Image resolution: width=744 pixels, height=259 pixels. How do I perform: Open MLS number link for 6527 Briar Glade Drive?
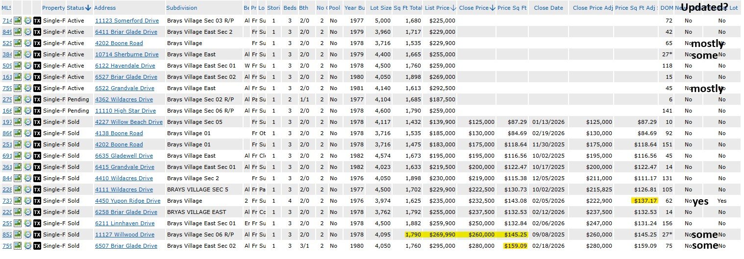pos(6,77)
